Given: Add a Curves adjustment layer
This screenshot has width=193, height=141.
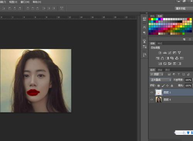Looking at the screenshot, I should click(170, 53).
